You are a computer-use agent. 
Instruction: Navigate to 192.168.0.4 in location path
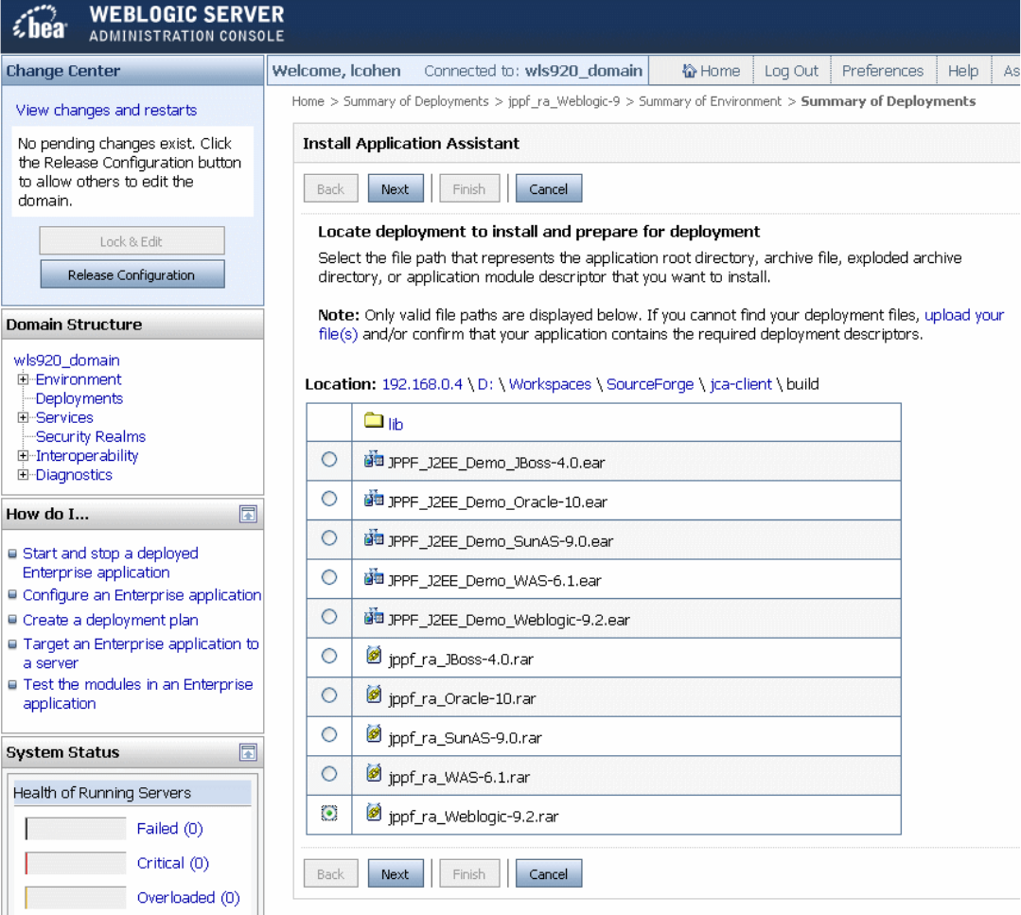(422, 384)
